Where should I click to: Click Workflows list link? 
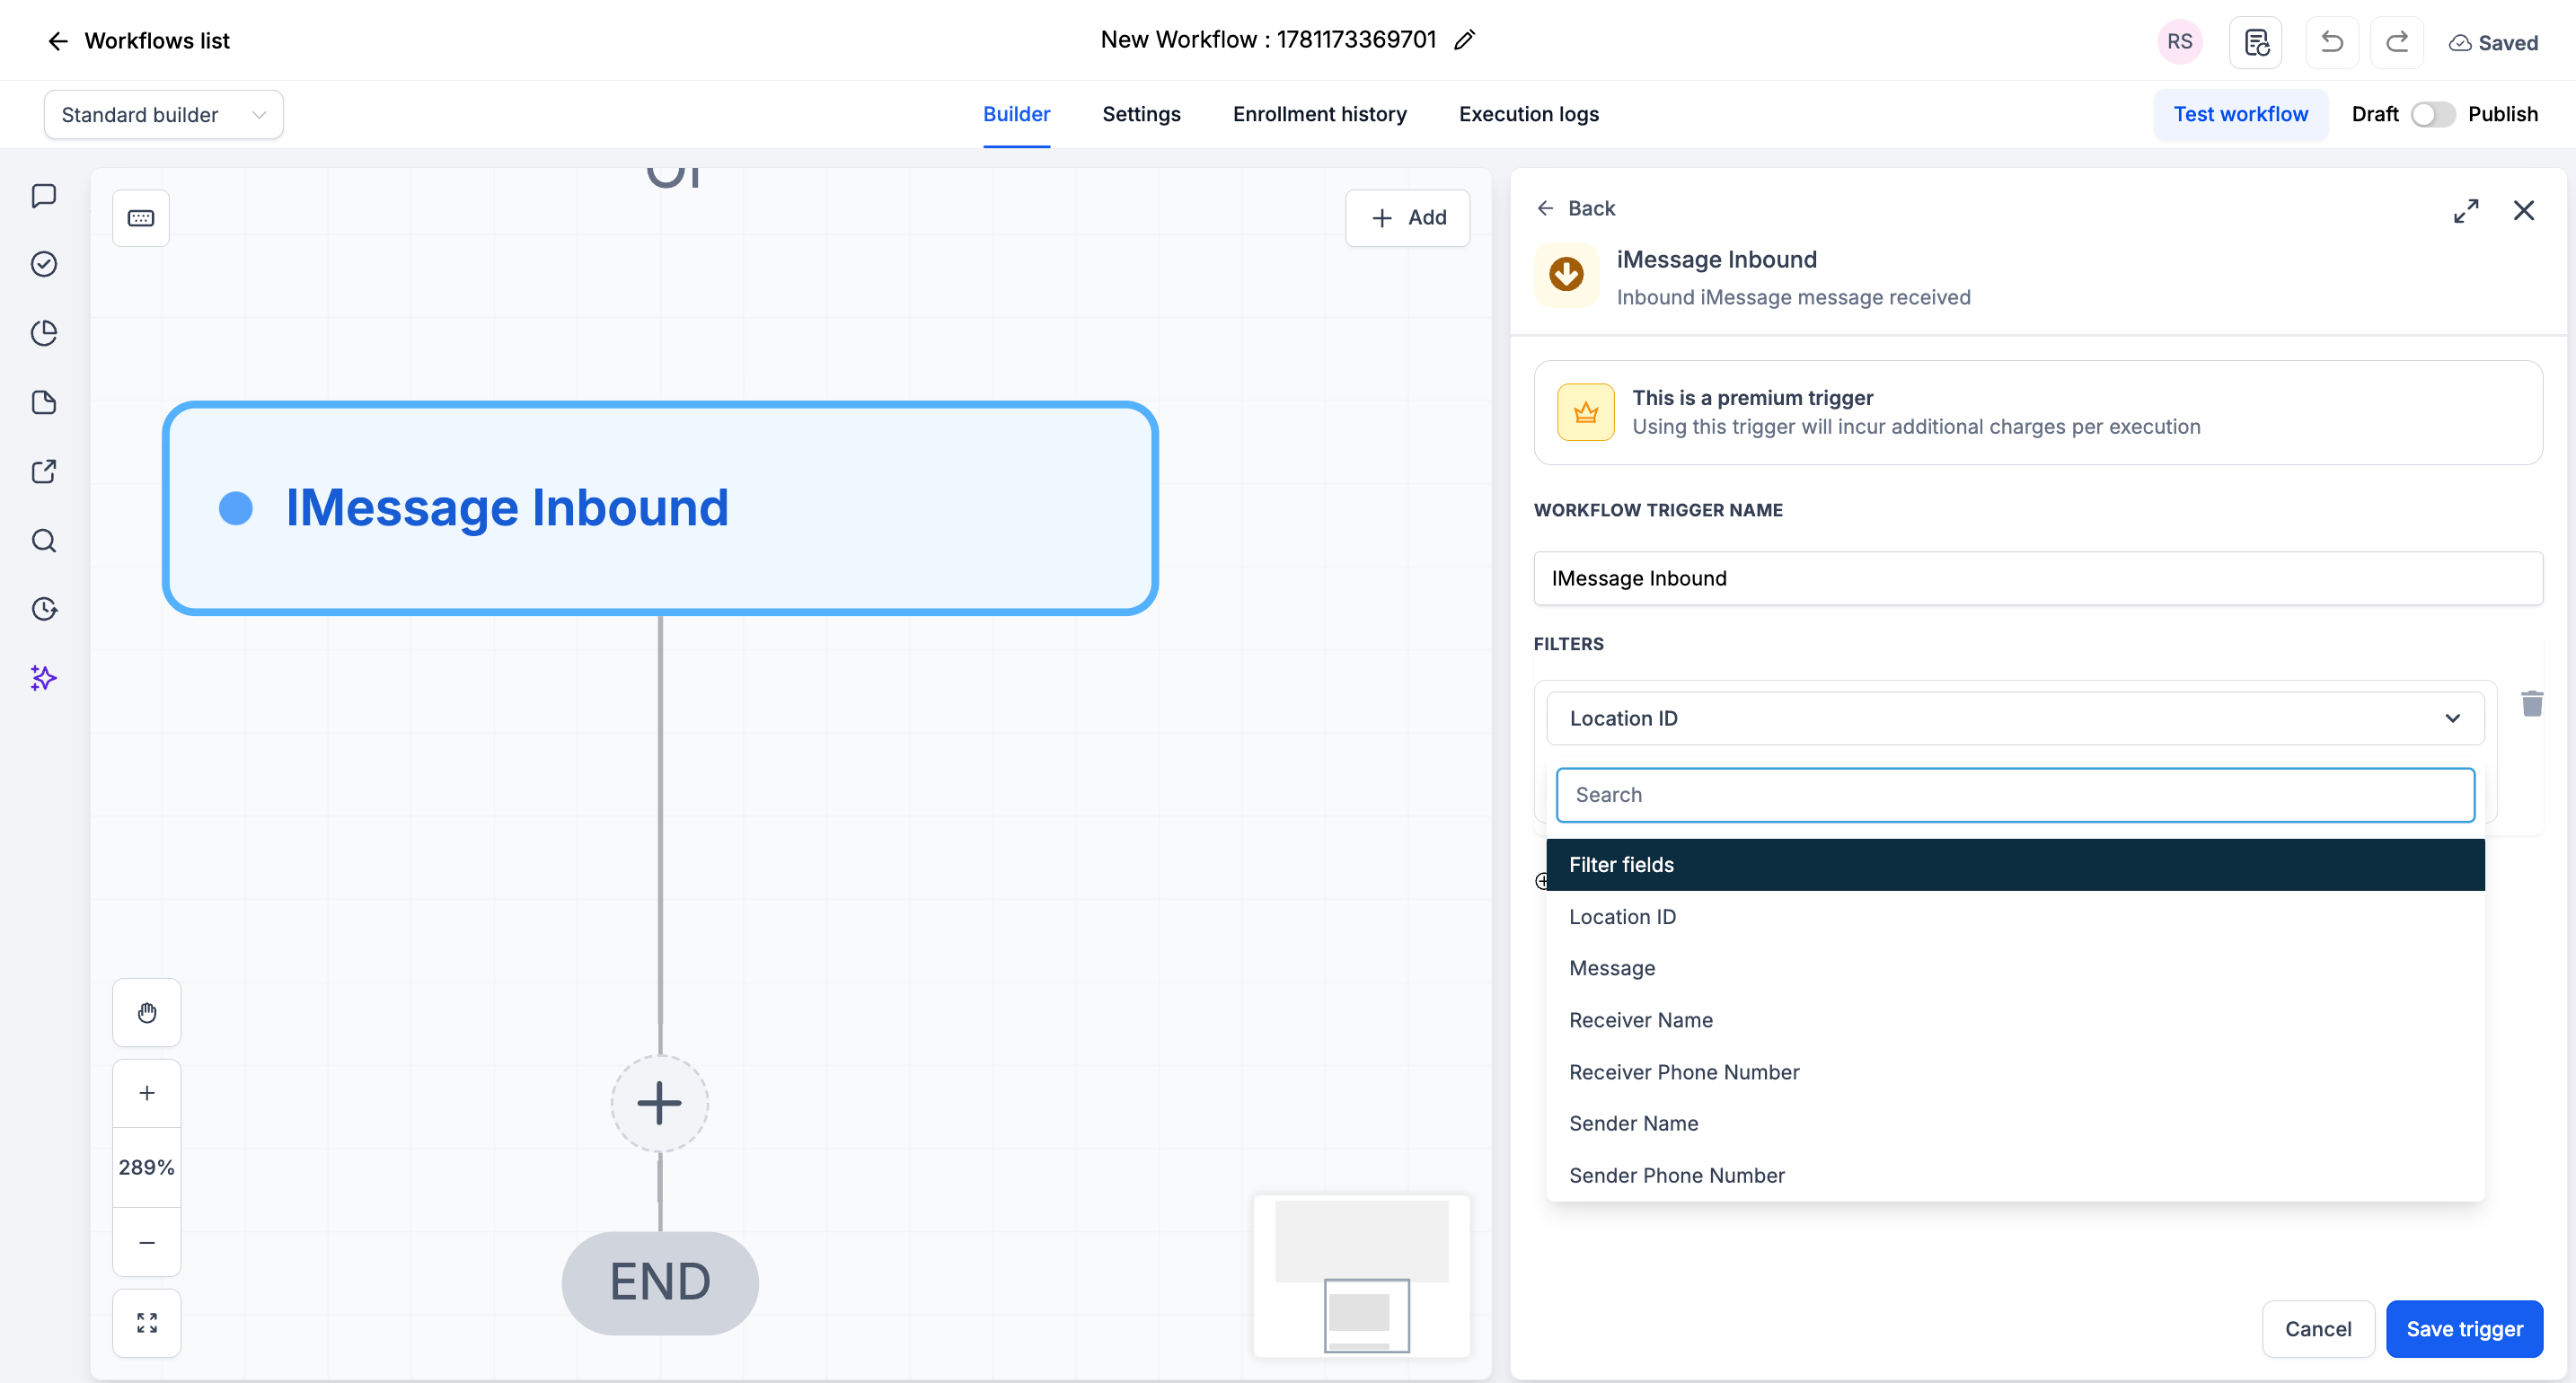[157, 41]
